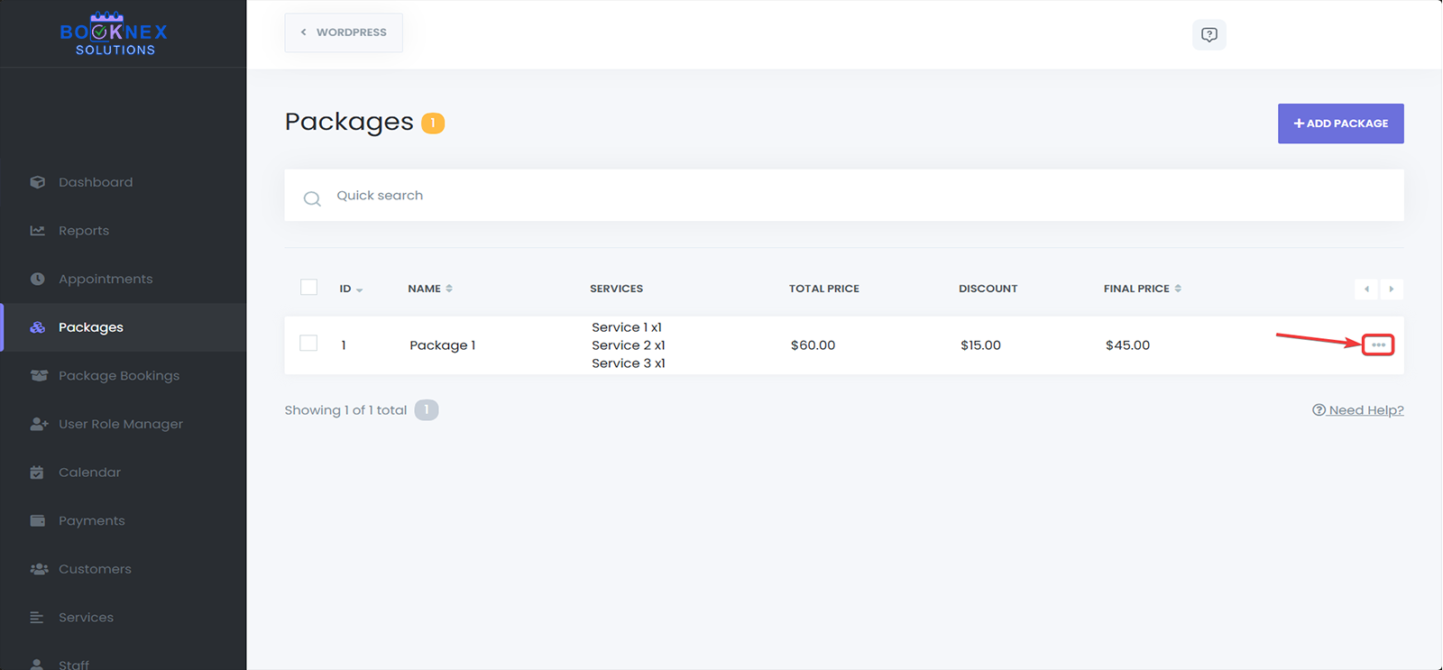Click the Showing 1 of 1 total text
The height and width of the screenshot is (670, 1443).
pos(345,410)
